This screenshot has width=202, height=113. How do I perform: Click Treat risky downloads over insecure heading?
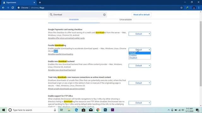(79, 77)
